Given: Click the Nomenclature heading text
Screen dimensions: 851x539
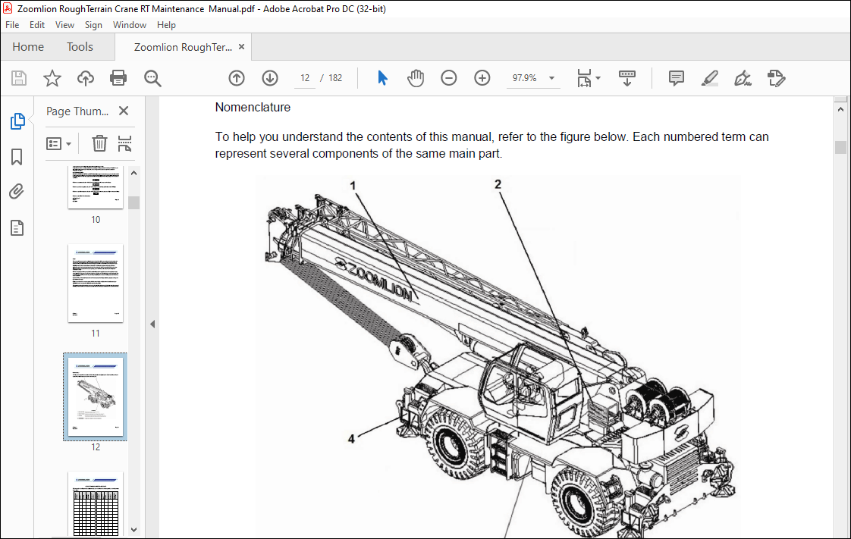Looking at the screenshot, I should [253, 108].
